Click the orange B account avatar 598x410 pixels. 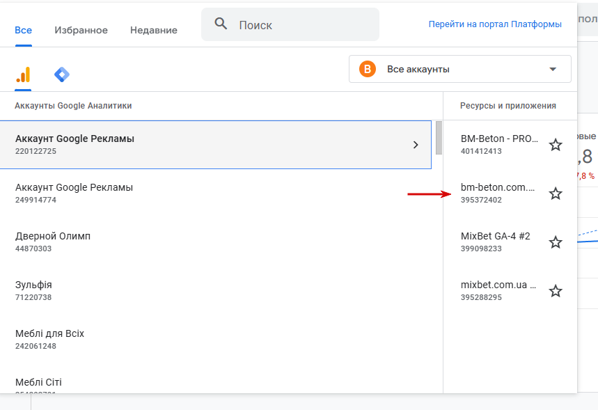(368, 69)
